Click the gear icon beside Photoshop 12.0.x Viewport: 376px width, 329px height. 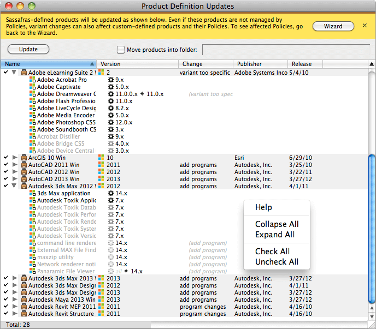click(111, 122)
